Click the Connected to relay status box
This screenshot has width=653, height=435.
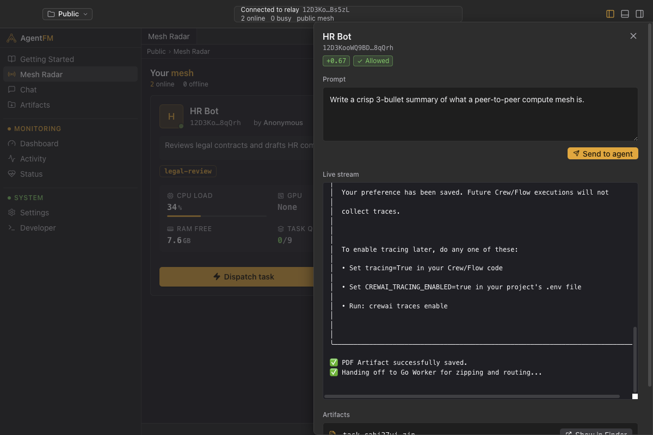348,14
